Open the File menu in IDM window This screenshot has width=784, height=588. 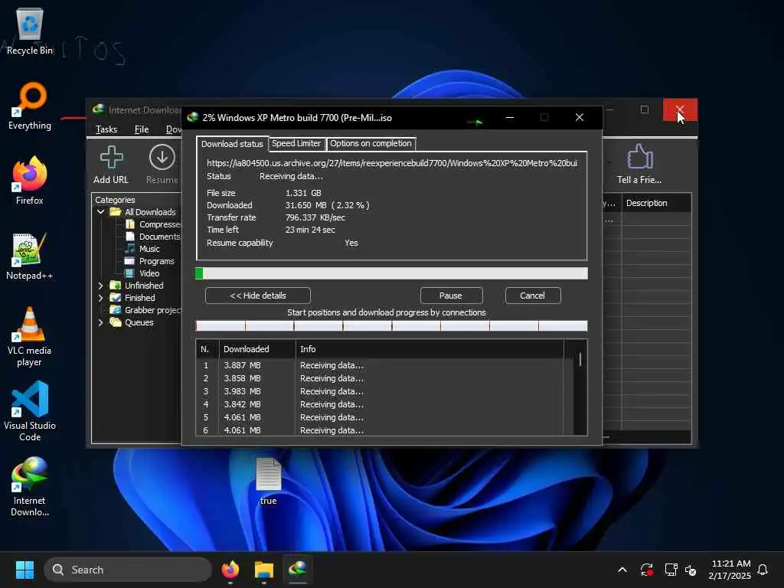point(142,129)
